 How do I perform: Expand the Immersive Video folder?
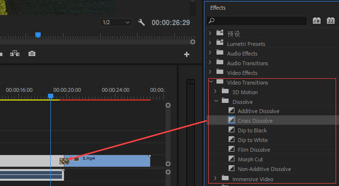point(216,178)
